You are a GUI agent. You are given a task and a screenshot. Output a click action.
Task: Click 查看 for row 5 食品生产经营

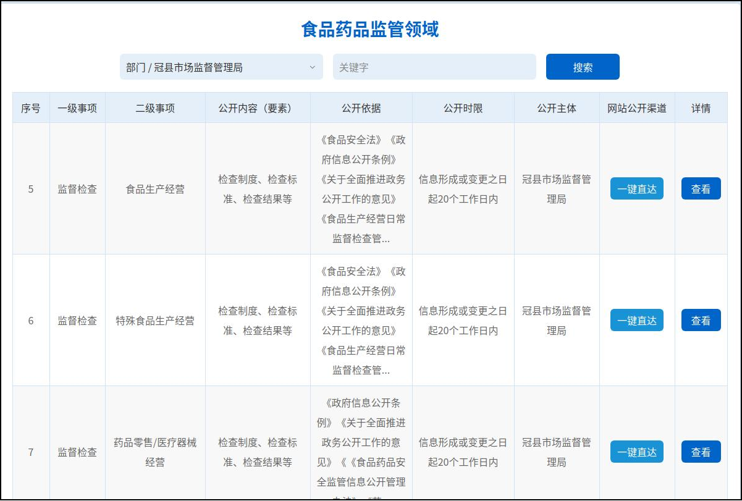(x=701, y=189)
